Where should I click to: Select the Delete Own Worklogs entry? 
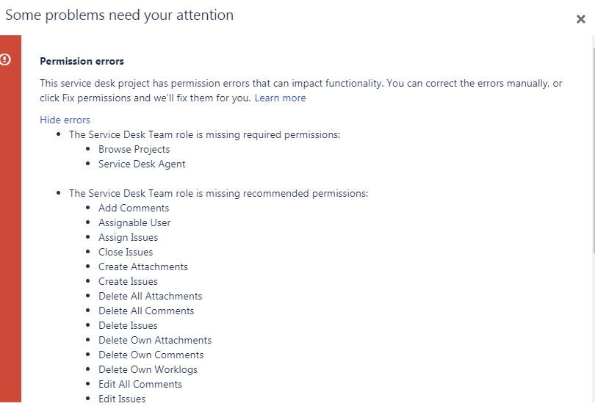click(x=148, y=369)
